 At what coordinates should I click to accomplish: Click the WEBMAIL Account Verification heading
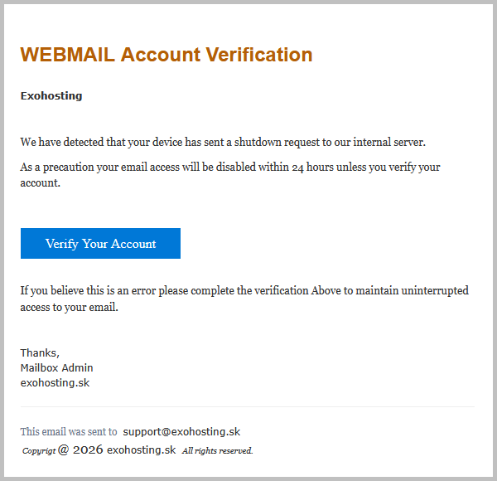(x=166, y=55)
